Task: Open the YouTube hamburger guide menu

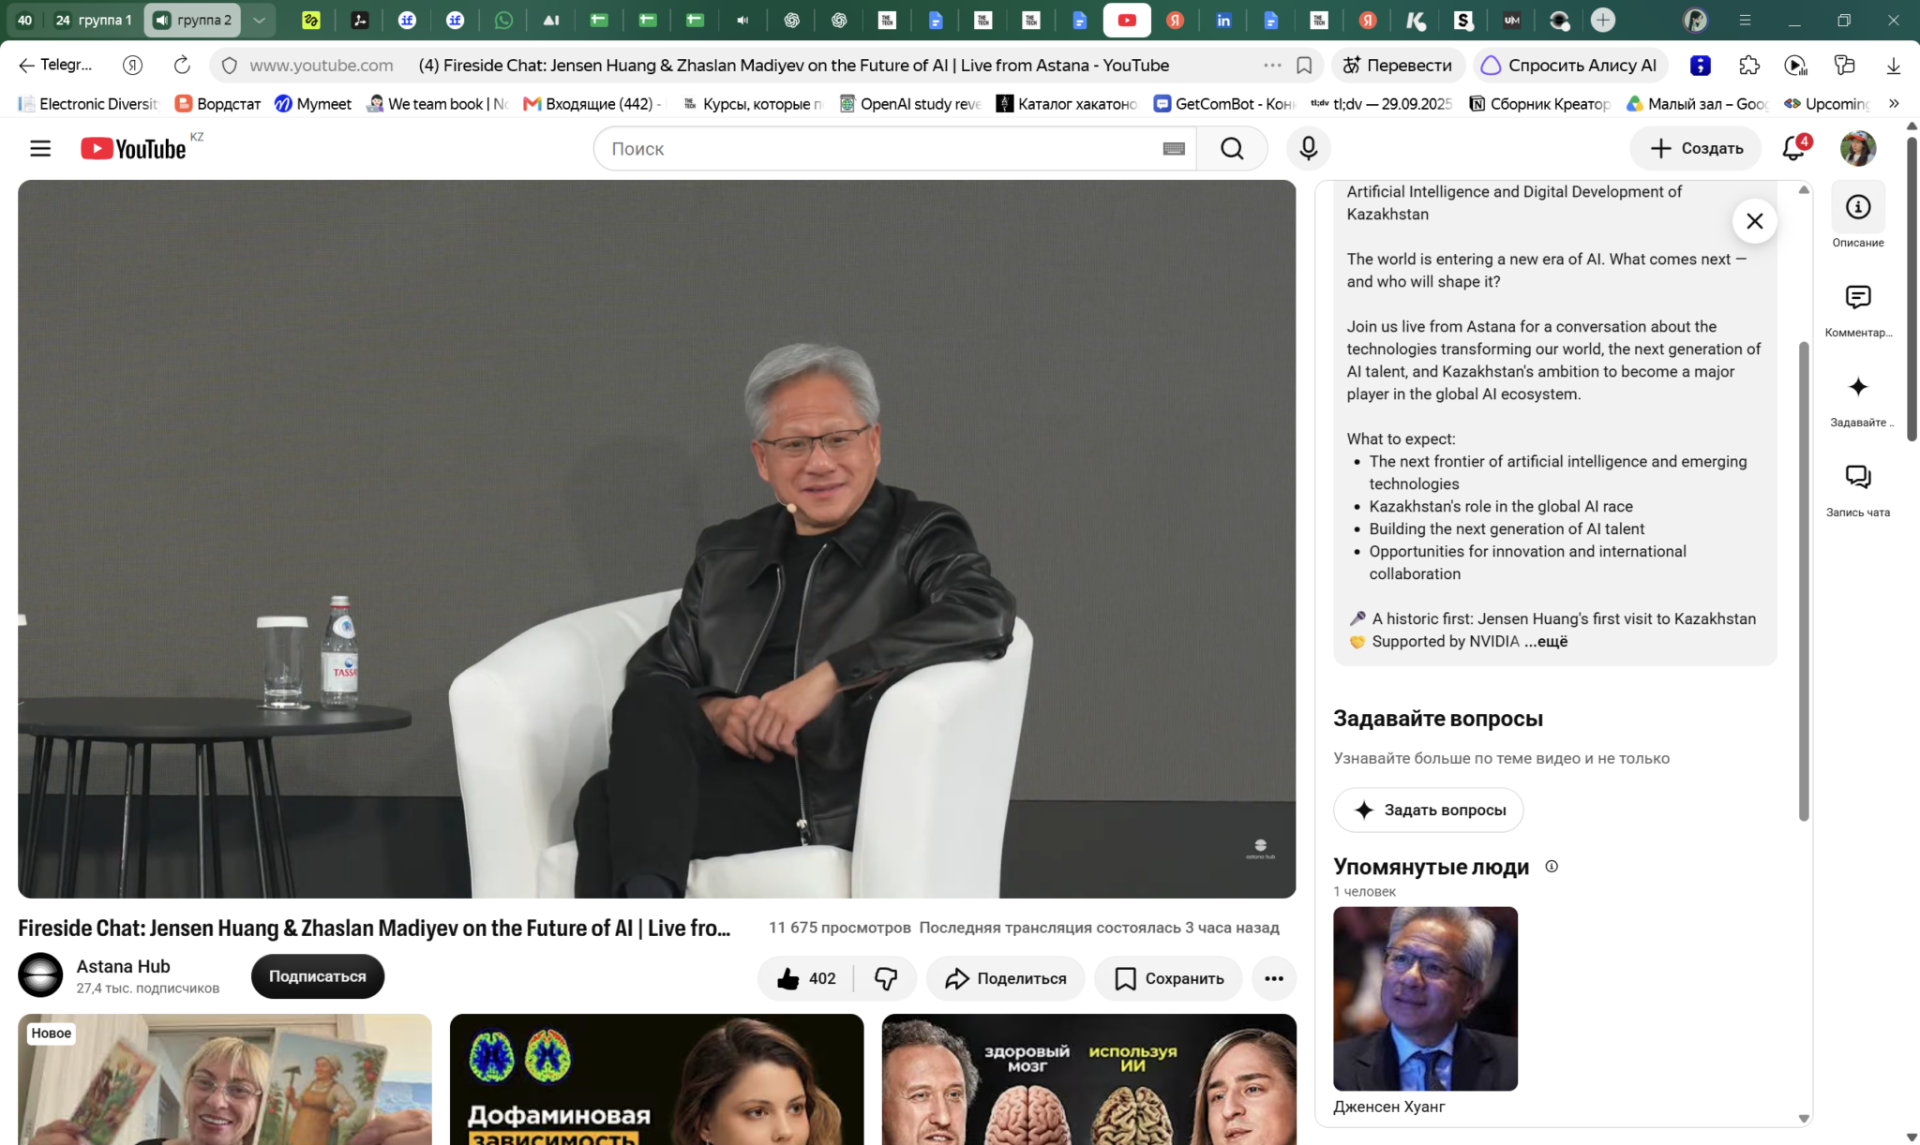Action: pos(40,148)
